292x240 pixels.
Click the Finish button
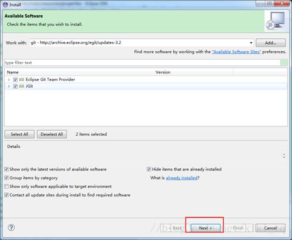point(238,228)
